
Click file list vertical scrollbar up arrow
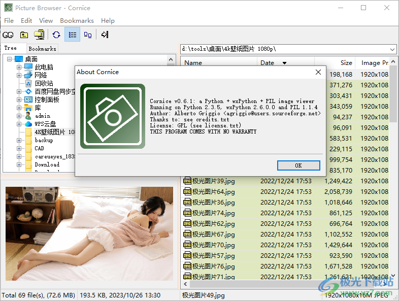[x=393, y=61]
